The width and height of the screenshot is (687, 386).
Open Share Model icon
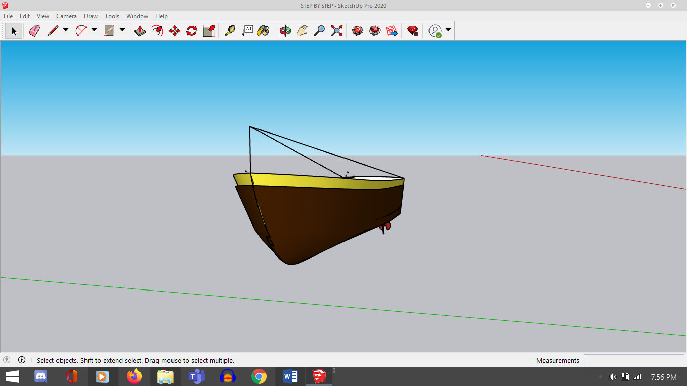point(375,31)
